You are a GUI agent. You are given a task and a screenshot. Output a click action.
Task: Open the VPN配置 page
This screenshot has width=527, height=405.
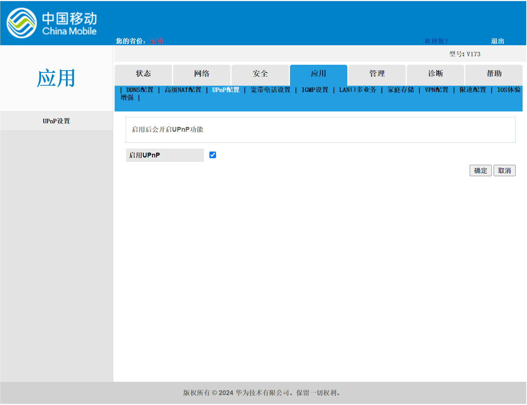pos(437,90)
